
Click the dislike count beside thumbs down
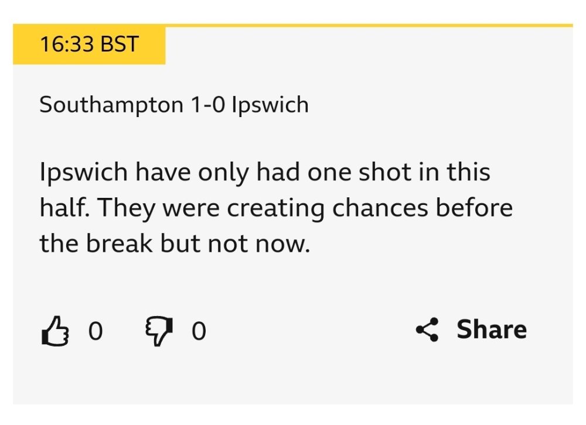[199, 332]
